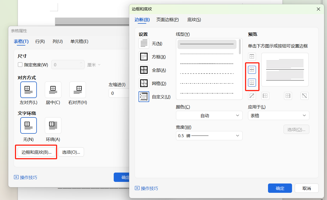The height and width of the screenshot is (200, 327).
Task: Enable the 指定宽度 checkbox
Action: 20,64
